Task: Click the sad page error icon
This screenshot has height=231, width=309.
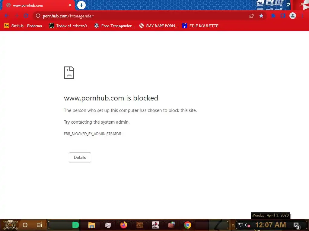Action: (69, 73)
